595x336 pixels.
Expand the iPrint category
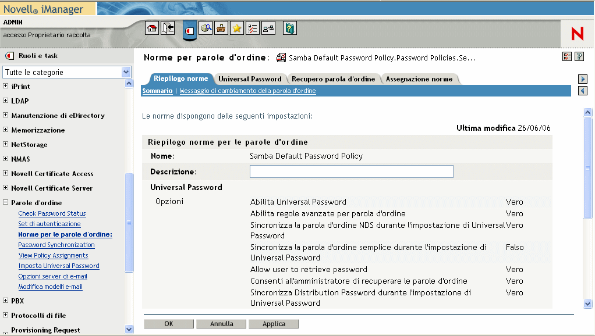pyautogui.click(x=6, y=87)
